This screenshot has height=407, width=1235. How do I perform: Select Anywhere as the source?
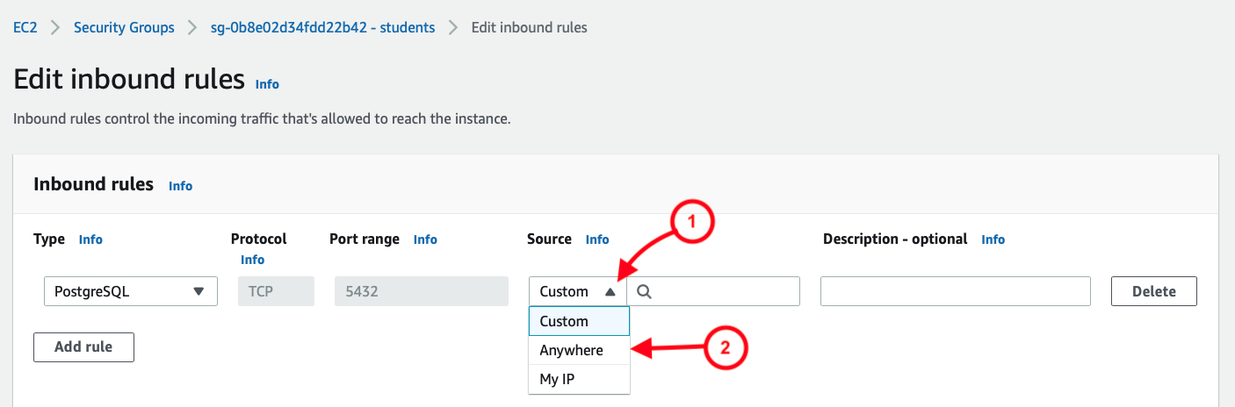[579, 350]
